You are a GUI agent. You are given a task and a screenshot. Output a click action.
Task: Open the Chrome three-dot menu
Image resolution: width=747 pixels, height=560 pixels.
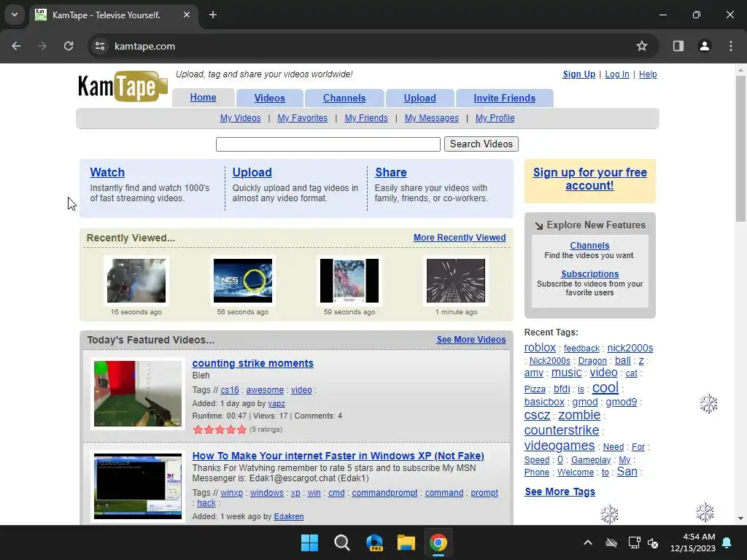[731, 46]
